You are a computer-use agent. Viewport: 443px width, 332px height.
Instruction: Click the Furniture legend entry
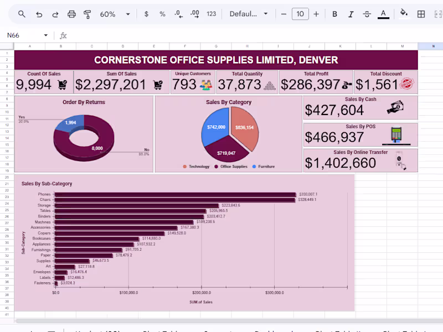(264, 167)
